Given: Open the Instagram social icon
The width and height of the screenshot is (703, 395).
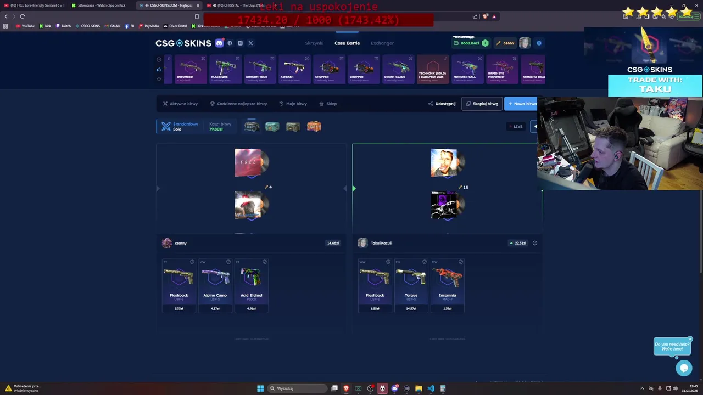Looking at the screenshot, I should click(x=240, y=43).
